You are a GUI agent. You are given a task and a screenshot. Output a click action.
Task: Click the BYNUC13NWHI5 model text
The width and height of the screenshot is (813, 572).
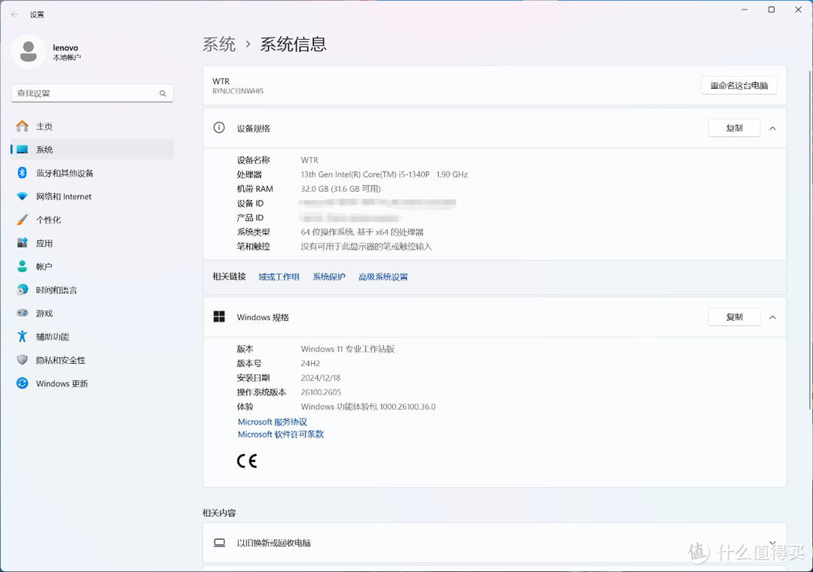[238, 91]
